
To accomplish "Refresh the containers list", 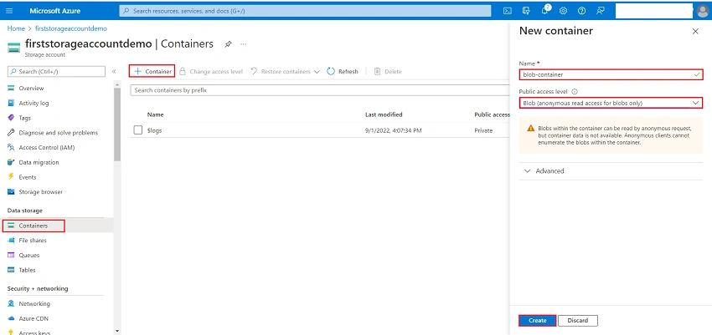I will tap(343, 72).
